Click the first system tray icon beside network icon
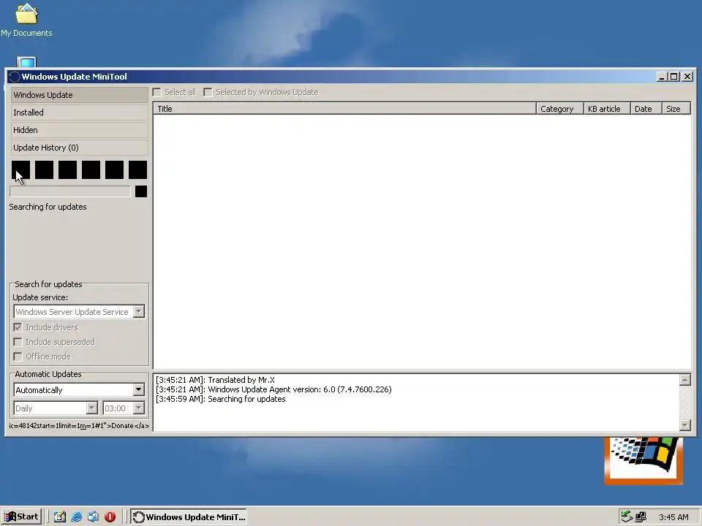This screenshot has height=526, width=702. [x=627, y=517]
